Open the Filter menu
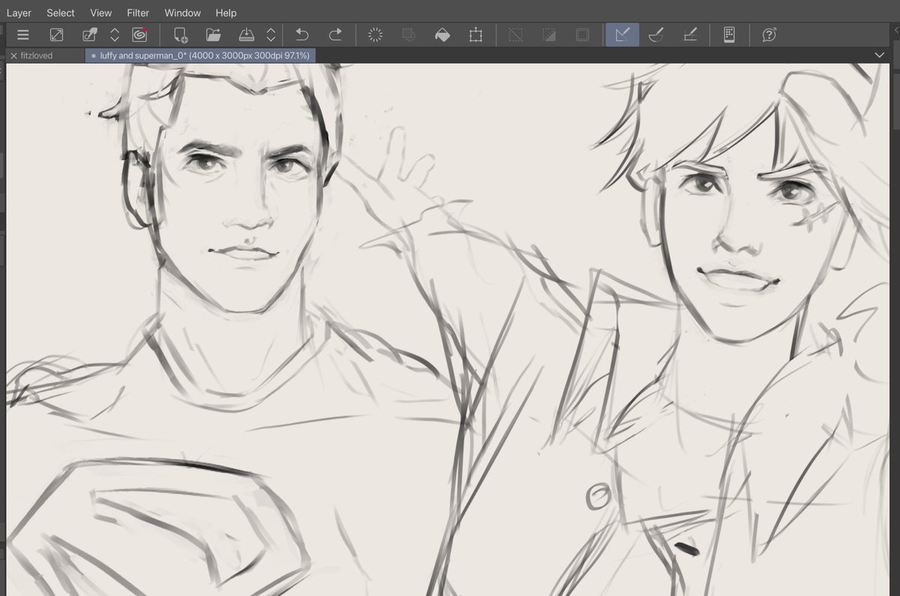 [x=137, y=12]
